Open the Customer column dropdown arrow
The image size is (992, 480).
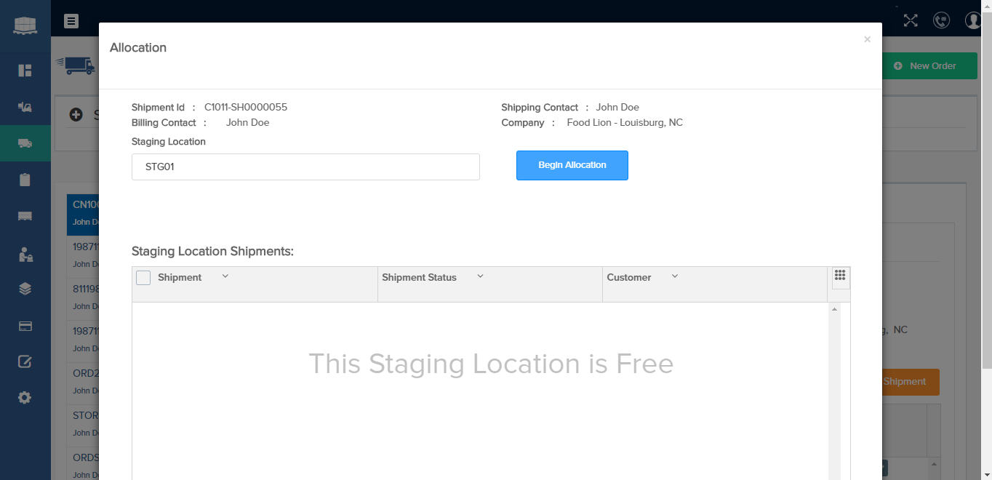click(675, 276)
